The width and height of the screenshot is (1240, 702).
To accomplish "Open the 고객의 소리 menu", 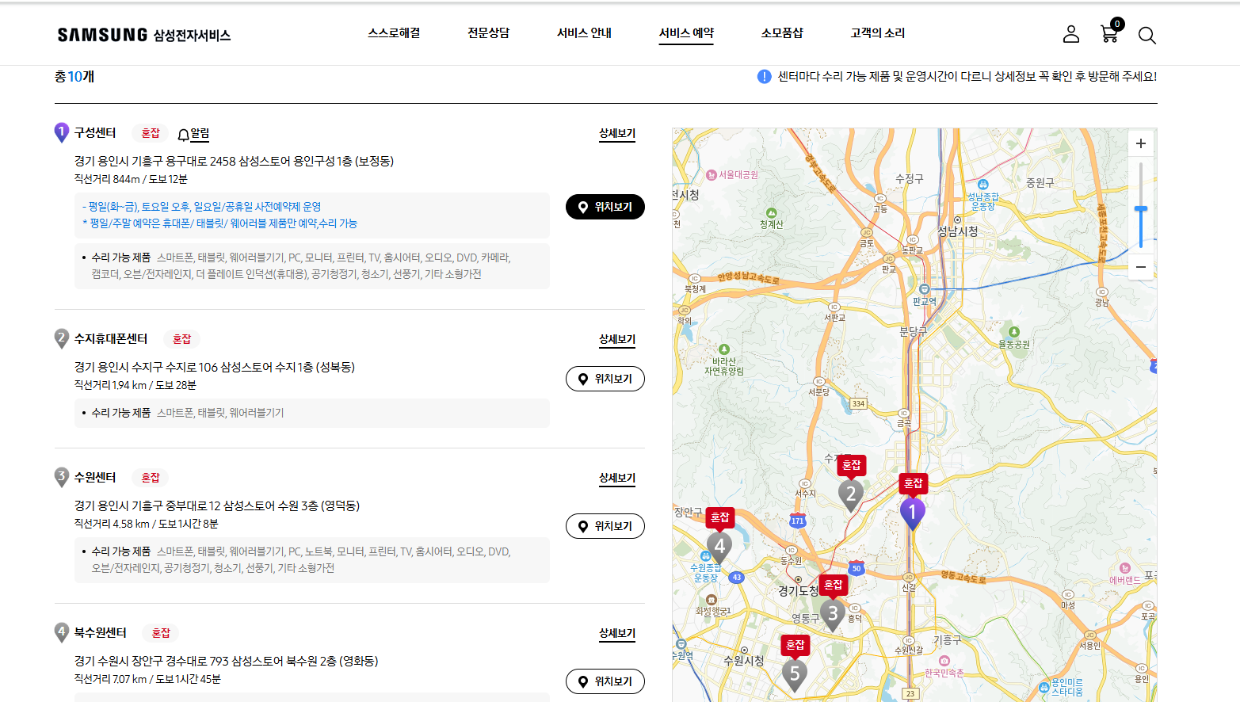I will [877, 33].
